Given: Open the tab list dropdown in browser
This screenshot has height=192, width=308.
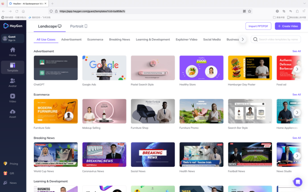Looking at the screenshot, I should tap(304, 3).
